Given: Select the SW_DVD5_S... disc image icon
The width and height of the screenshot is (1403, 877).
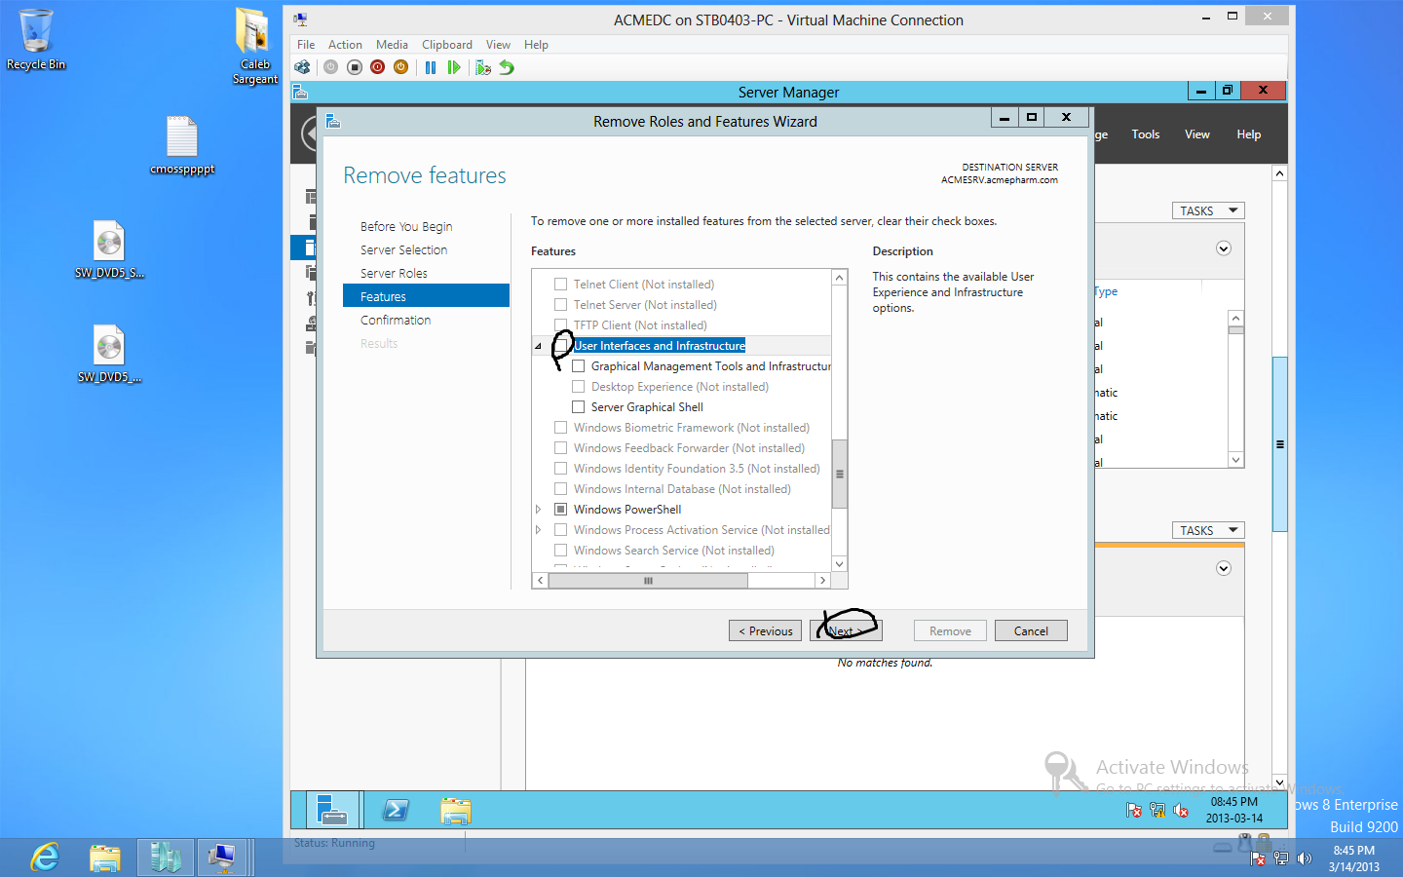Looking at the screenshot, I should [109, 249].
